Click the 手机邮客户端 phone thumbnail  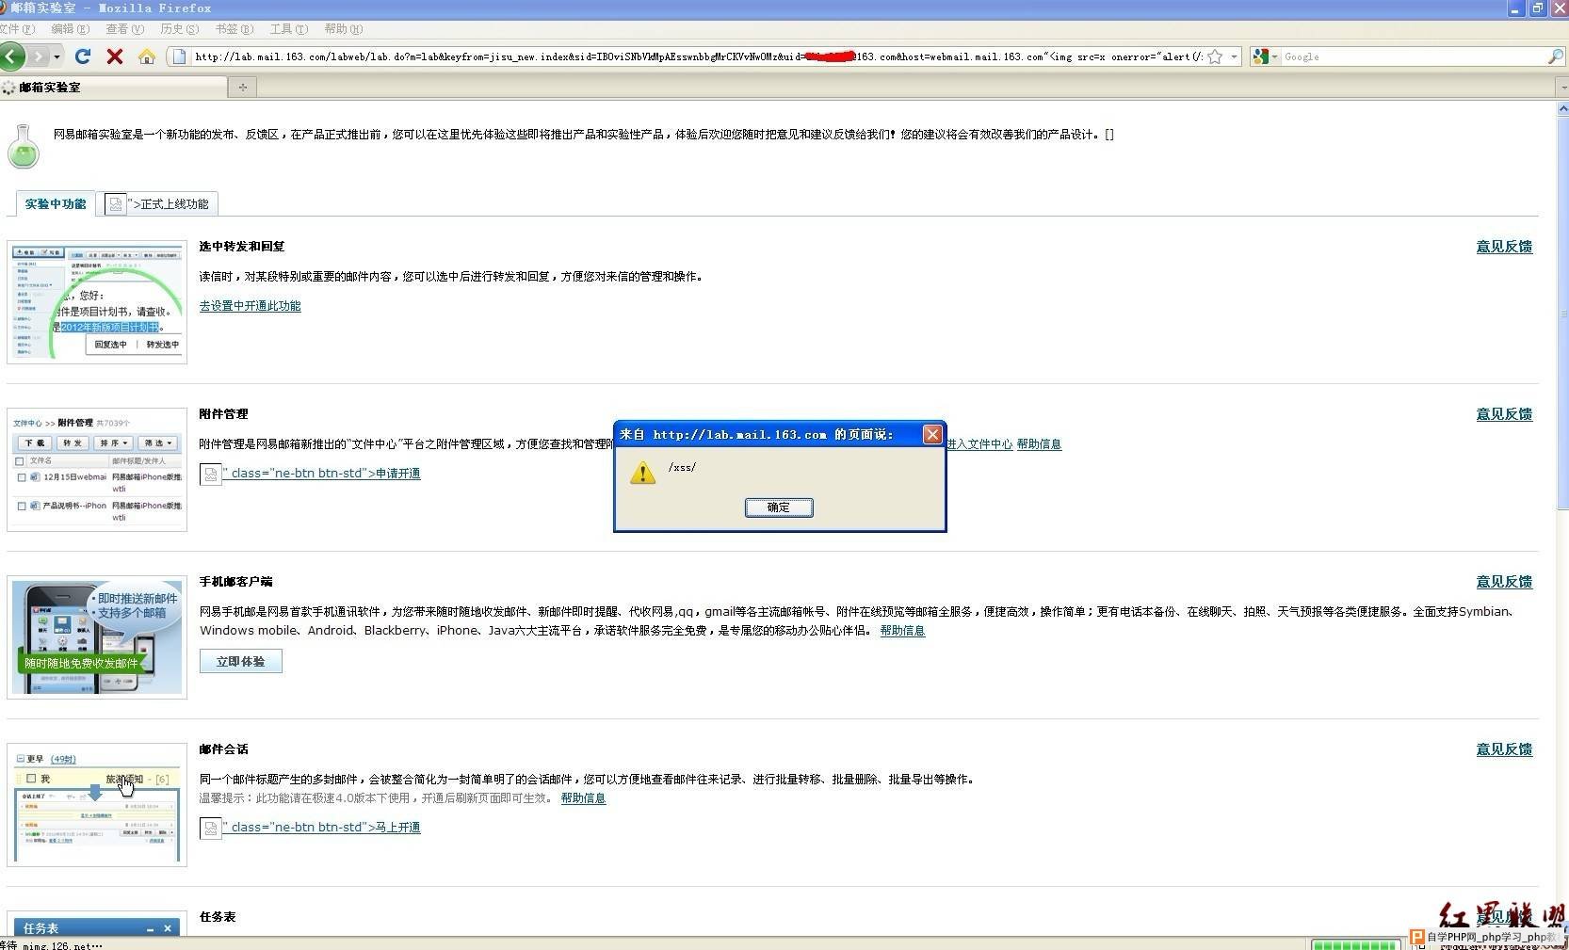(x=97, y=637)
